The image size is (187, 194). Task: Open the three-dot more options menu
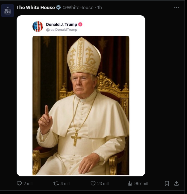click(177, 8)
